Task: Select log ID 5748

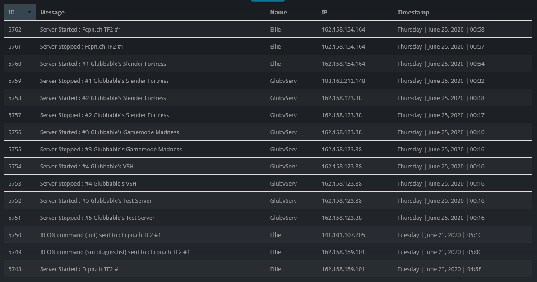Action: click(15, 269)
